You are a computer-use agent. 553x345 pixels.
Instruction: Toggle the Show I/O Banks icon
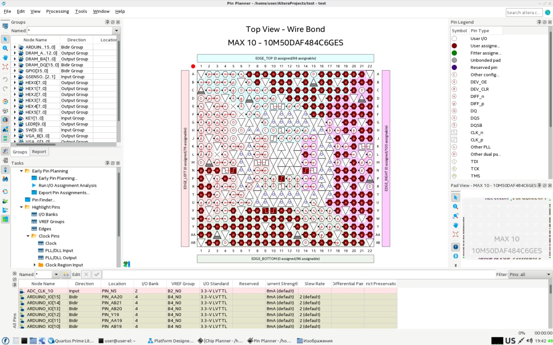coord(5,101)
